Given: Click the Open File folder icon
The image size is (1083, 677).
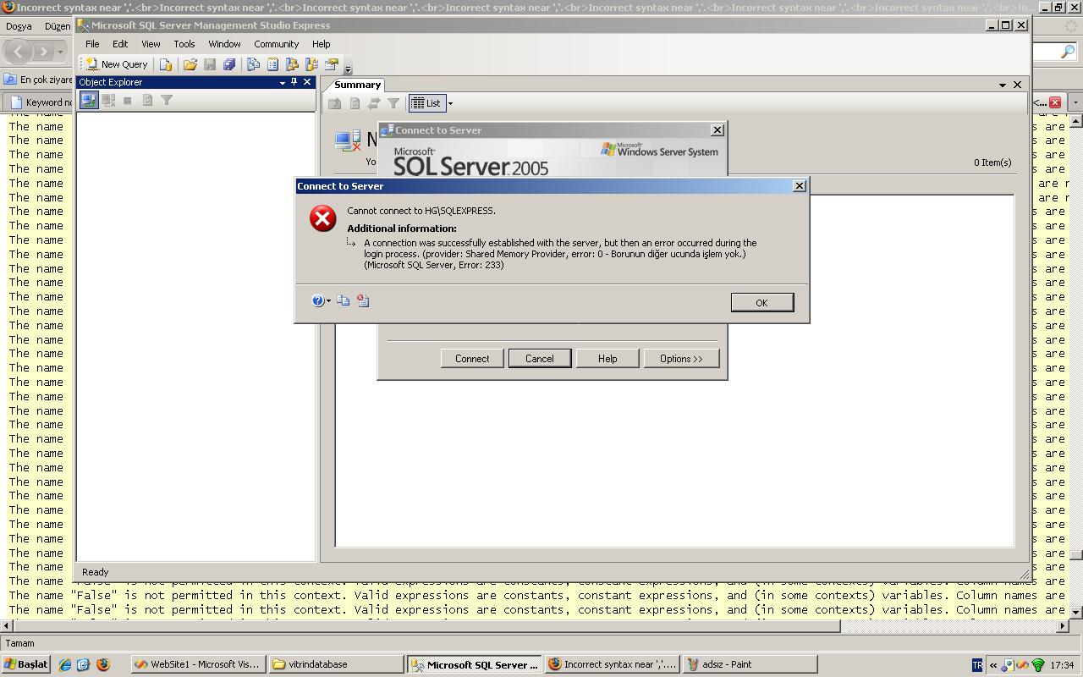Looking at the screenshot, I should click(190, 64).
